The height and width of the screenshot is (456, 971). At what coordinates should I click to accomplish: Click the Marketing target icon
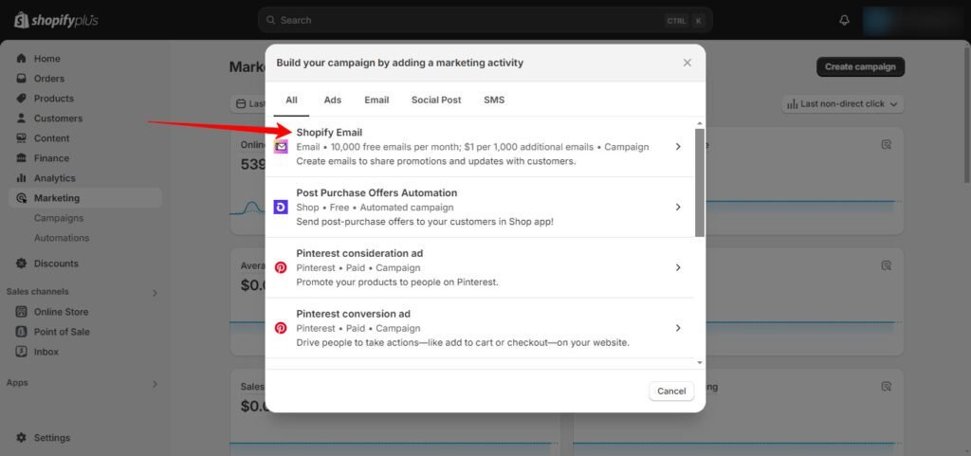22,198
